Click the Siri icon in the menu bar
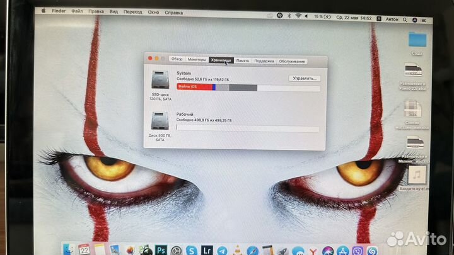This screenshot has height=255, width=454. coord(415,20)
